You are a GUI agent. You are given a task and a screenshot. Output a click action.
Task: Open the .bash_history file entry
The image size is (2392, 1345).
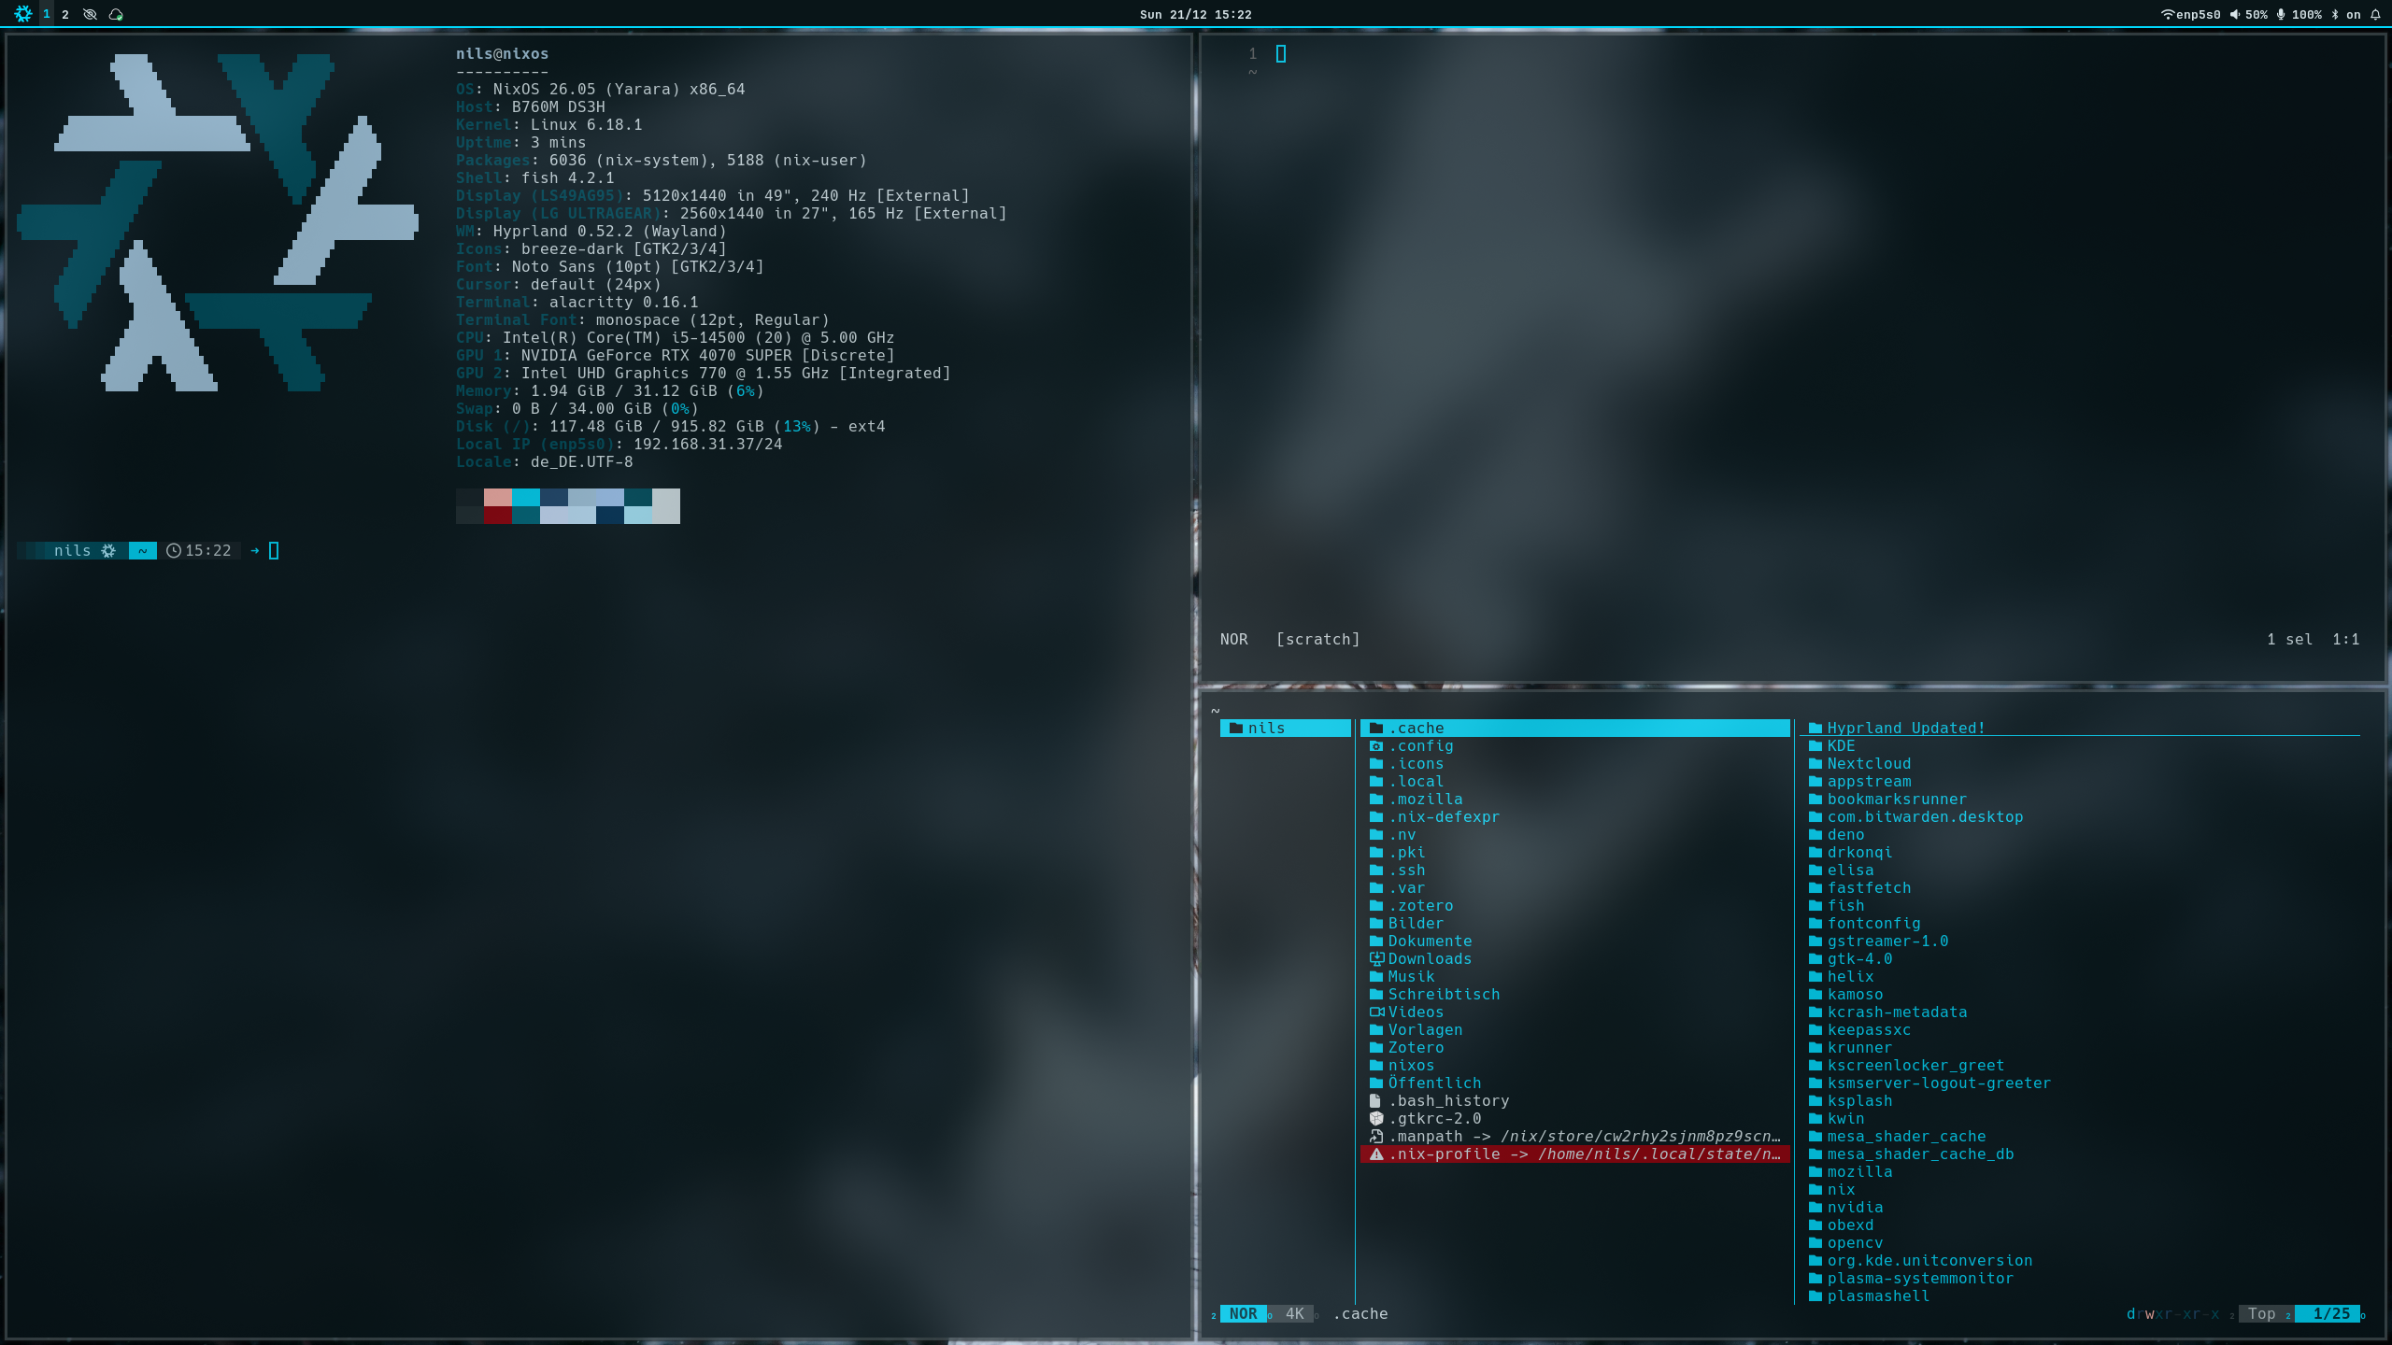coord(1448,1100)
